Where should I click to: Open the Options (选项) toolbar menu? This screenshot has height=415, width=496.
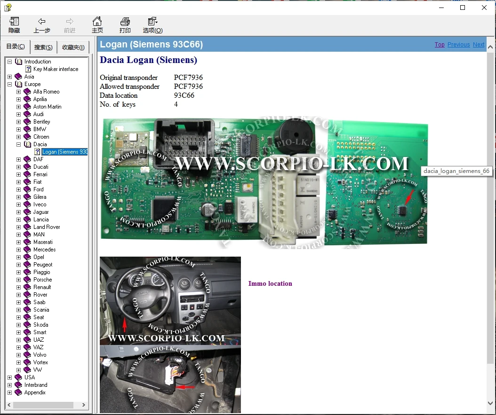click(x=152, y=22)
